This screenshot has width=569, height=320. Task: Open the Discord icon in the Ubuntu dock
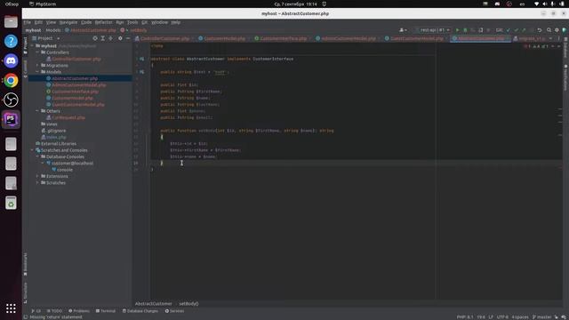(x=11, y=60)
